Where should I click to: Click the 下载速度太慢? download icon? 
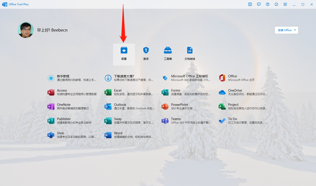coord(108,78)
